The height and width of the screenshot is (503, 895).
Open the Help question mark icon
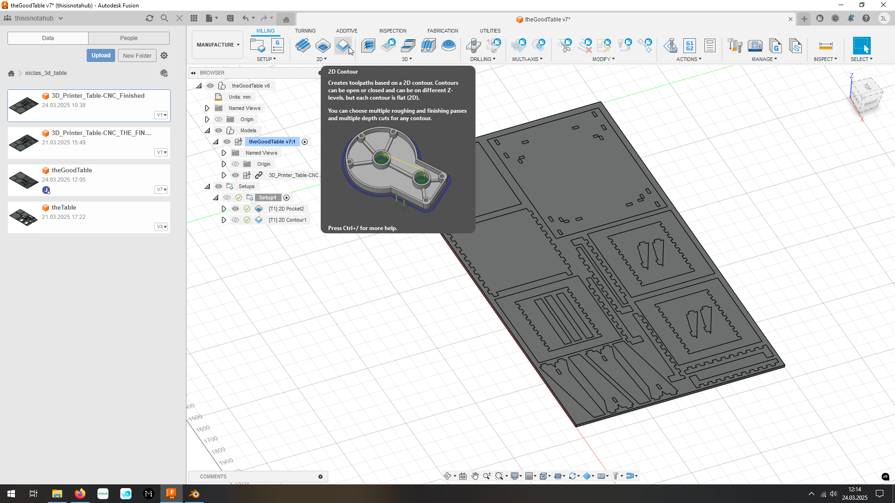click(866, 19)
